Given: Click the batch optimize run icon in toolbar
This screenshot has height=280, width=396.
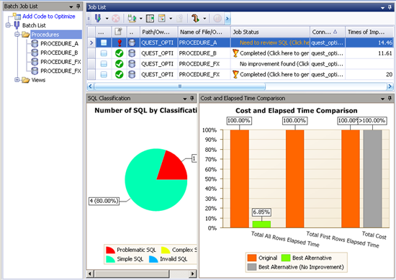Looking at the screenshot, I should click(98, 18).
